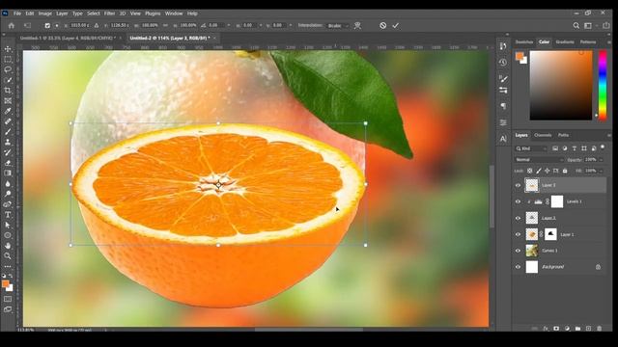Screen dimensions: 618x347
Task: Open the Fill slider arrow
Action: tap(601, 171)
